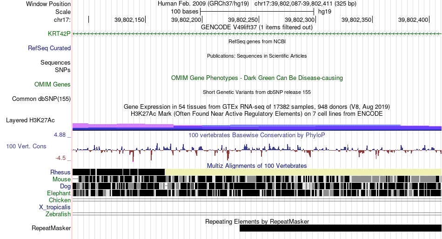The height and width of the screenshot is (239, 442).
Task: Click the H3K27Ac Mark ENCODE track title
Action: click(257, 114)
